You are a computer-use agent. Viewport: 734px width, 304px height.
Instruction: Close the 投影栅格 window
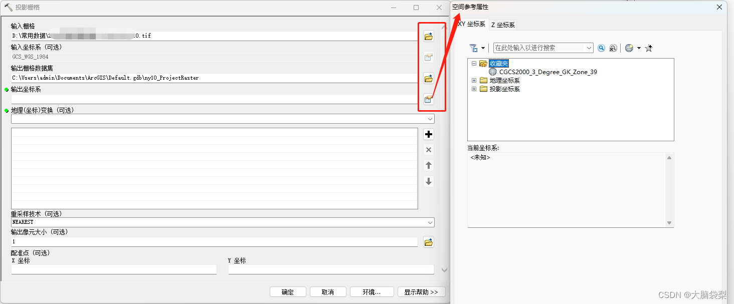(x=439, y=8)
